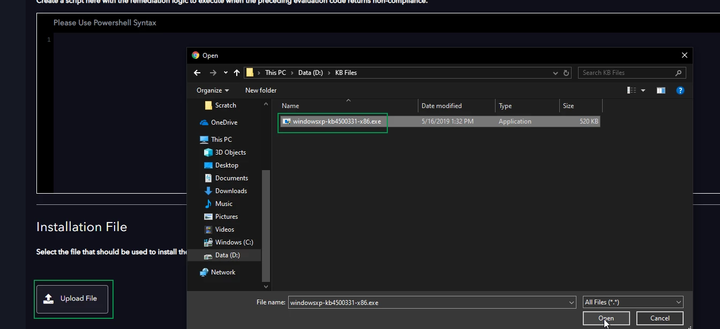Expand the File name dropdown arrow

coord(572,302)
